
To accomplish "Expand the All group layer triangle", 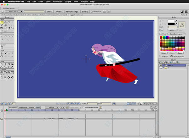I will point(163,68).
